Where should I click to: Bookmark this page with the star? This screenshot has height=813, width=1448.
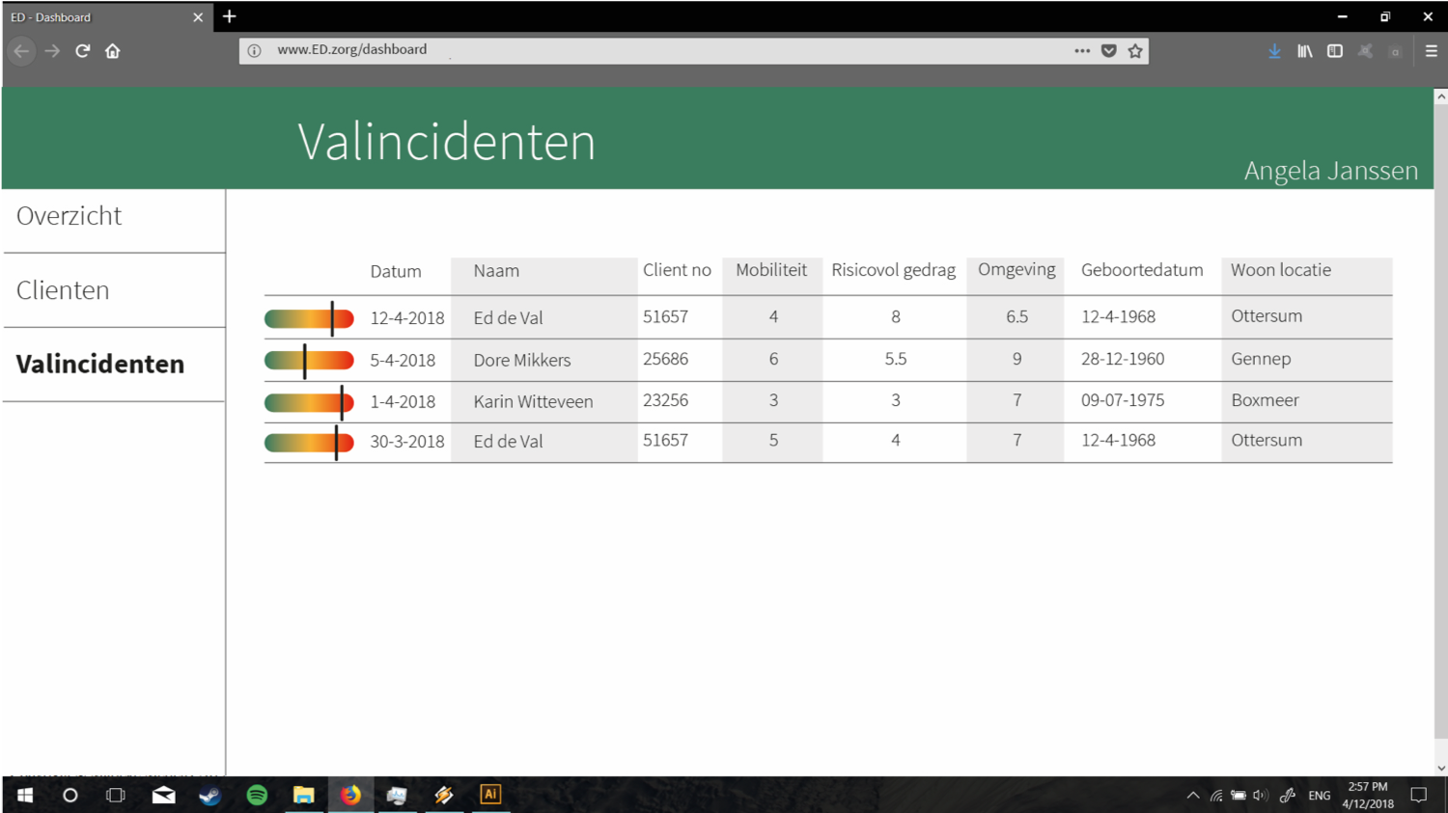click(x=1135, y=51)
